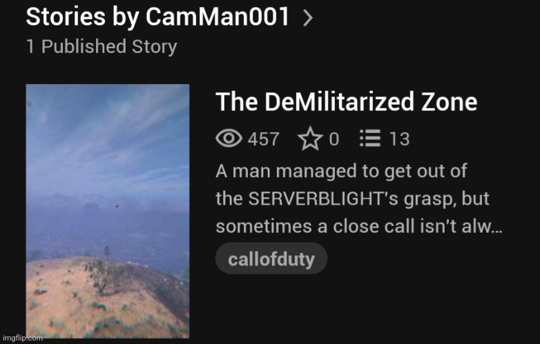Image resolution: width=540 pixels, height=344 pixels.
Task: Expand stories via the chevron arrow
Action: point(308,18)
